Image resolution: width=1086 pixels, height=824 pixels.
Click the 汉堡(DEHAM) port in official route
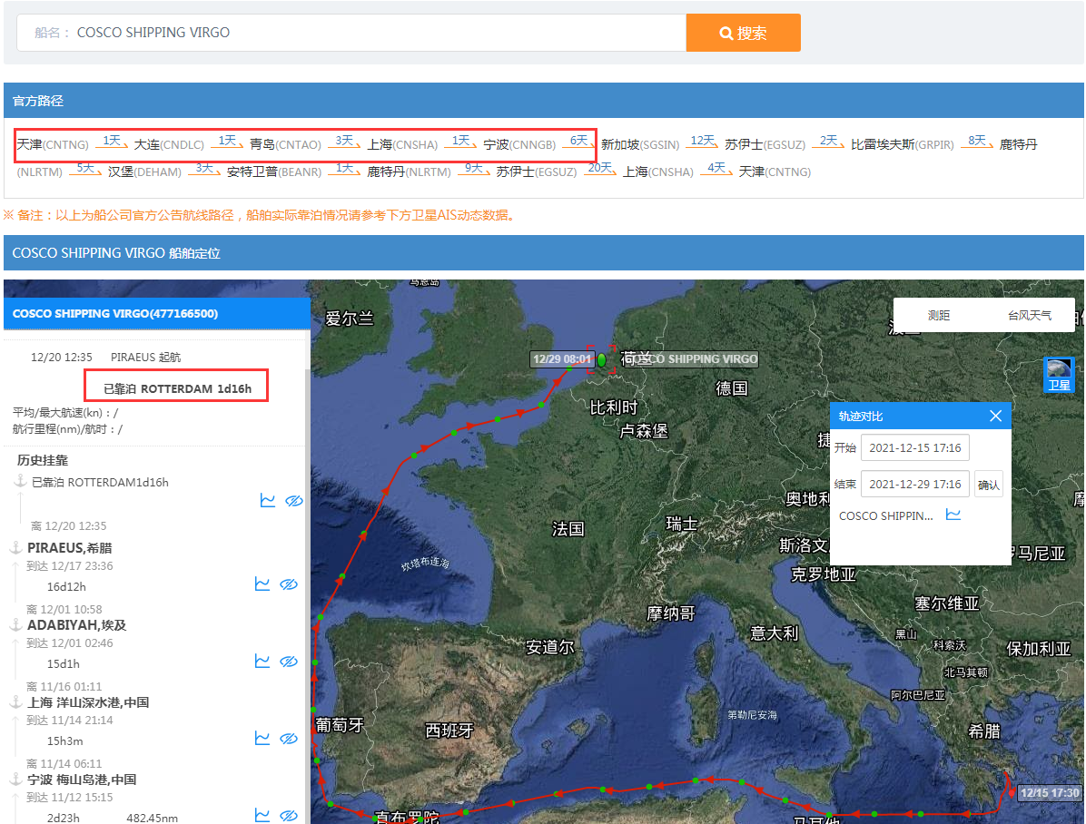(x=144, y=171)
